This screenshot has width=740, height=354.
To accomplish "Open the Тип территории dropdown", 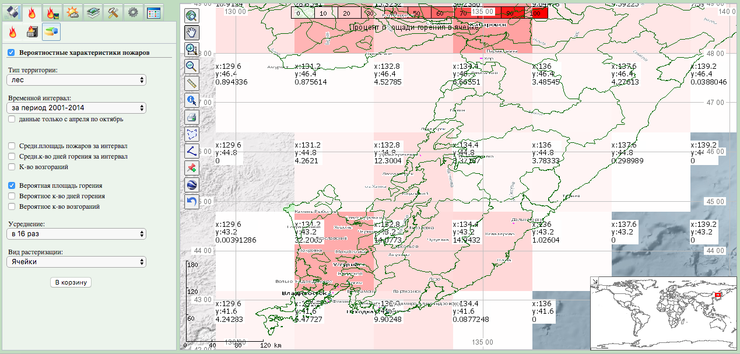I will click(x=76, y=80).
